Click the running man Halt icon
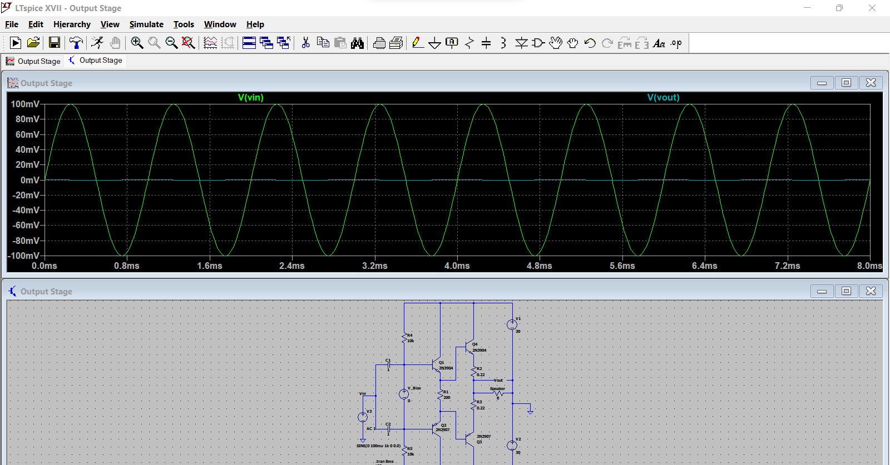Screen dimensions: 890x465 point(97,43)
